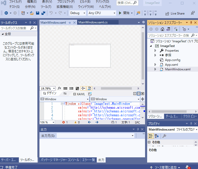198x169 pixels.
Task: Open the right Window member dropdown
Action: point(115,99)
